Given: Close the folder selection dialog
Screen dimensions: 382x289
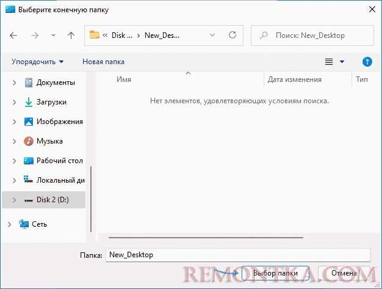Looking at the screenshot, I should pyautogui.click(x=372, y=10).
